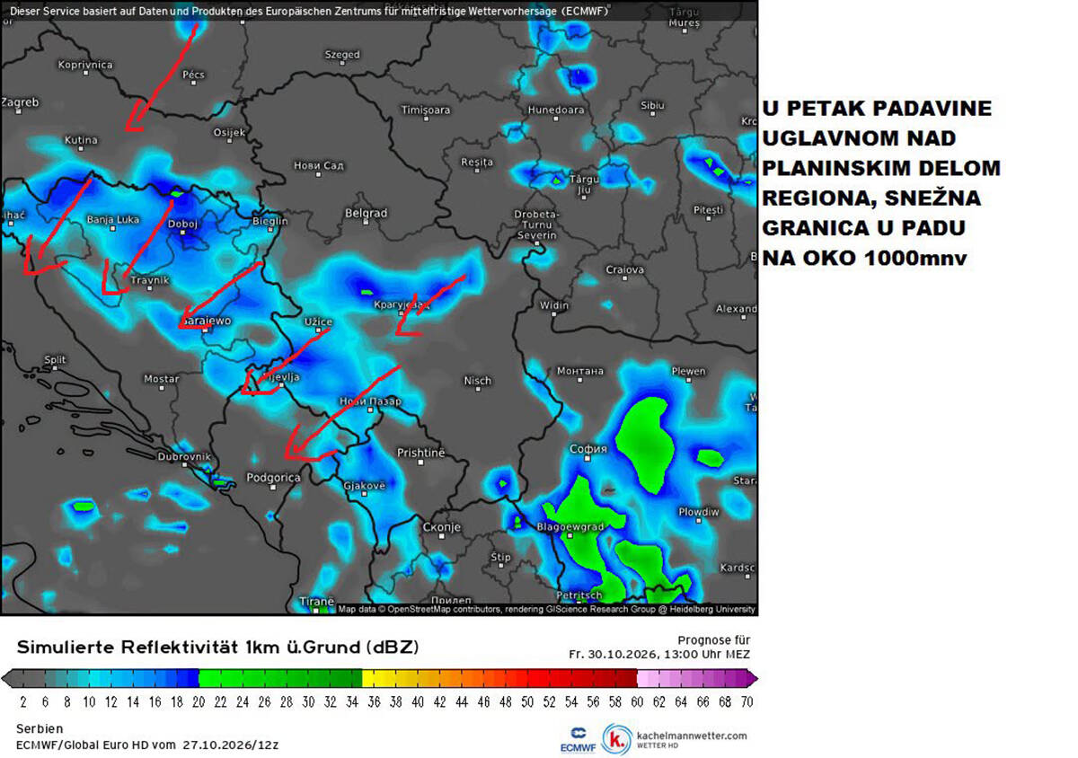This screenshot has width=1078, height=758.
Task: Click the Zagreb city label
Action: [20, 102]
